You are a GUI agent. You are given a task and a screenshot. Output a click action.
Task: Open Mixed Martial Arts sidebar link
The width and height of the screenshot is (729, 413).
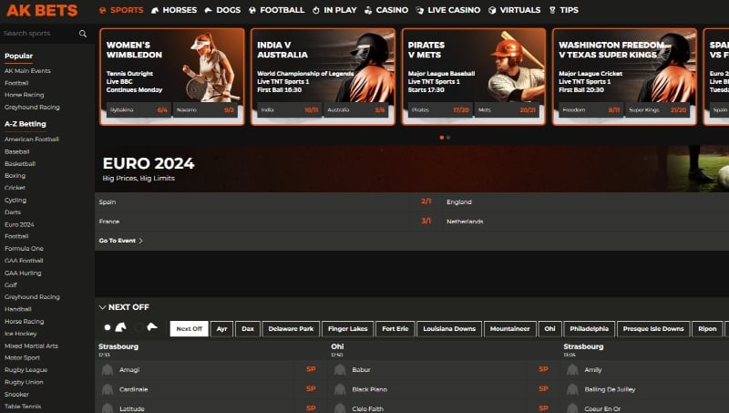31,346
